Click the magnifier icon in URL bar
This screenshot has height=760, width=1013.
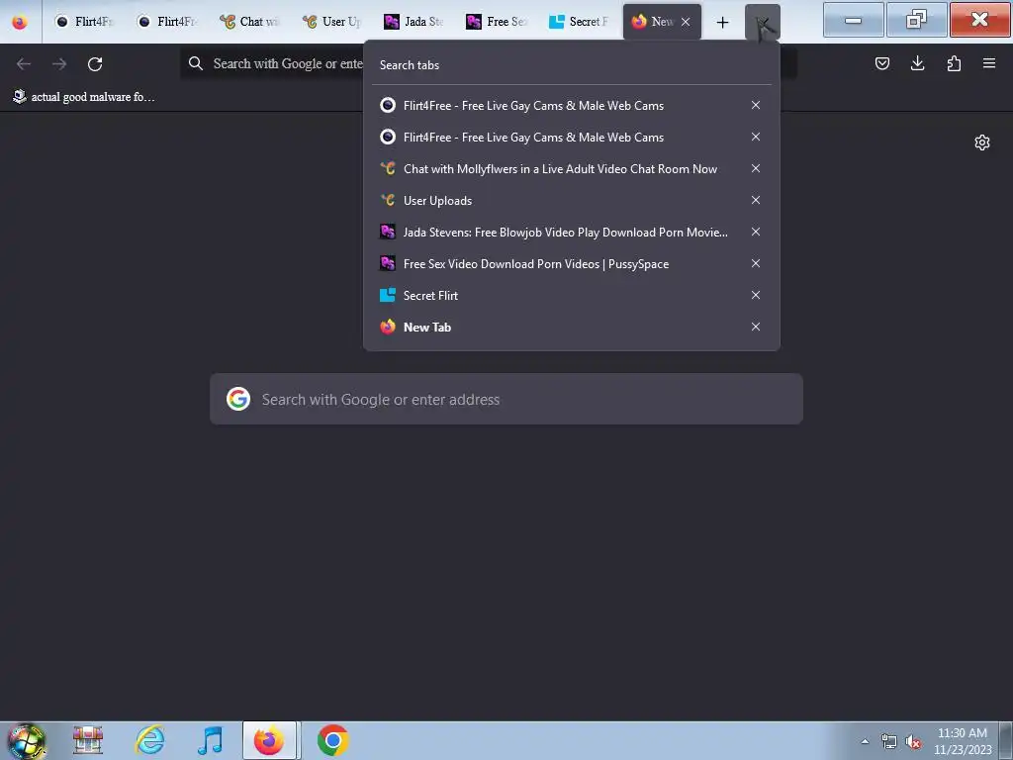(x=195, y=63)
